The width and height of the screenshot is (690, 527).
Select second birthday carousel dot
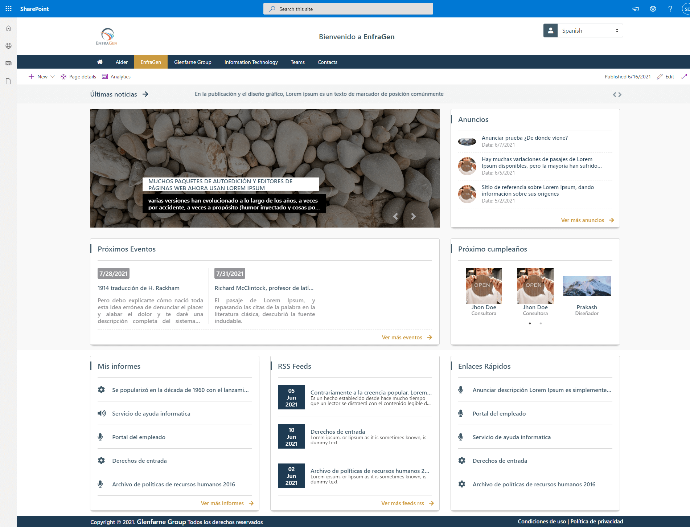[541, 323]
